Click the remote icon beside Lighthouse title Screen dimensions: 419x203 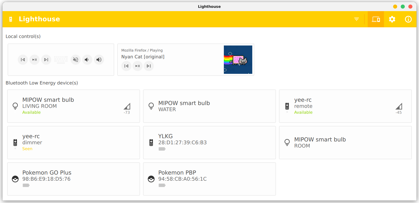point(11,19)
